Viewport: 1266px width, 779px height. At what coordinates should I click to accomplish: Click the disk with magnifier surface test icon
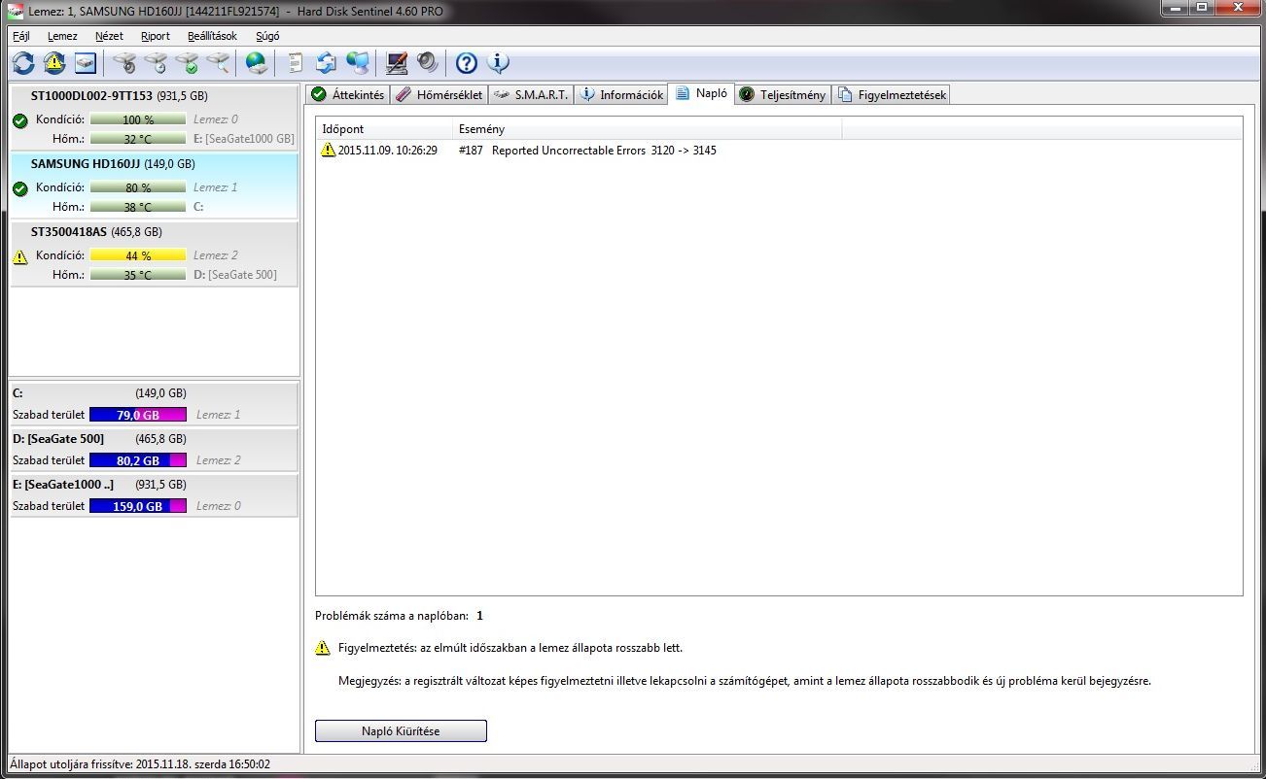tap(218, 63)
